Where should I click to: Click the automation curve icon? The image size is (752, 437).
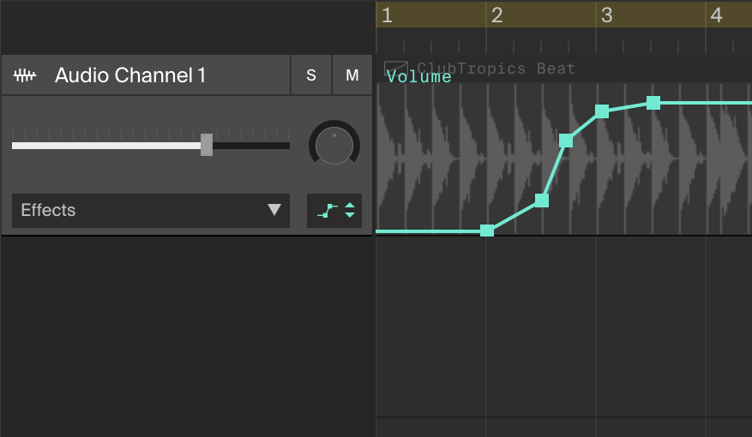click(327, 210)
